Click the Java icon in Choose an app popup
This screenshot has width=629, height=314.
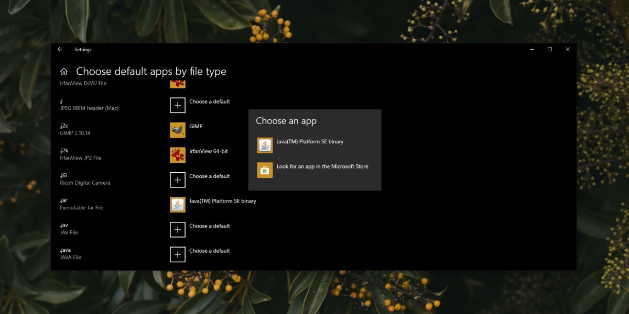point(265,145)
